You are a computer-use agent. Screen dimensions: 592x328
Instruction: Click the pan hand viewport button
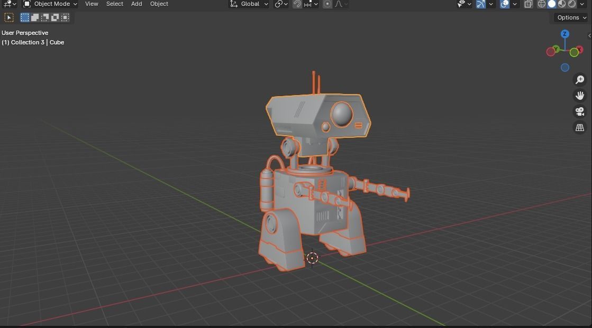579,96
